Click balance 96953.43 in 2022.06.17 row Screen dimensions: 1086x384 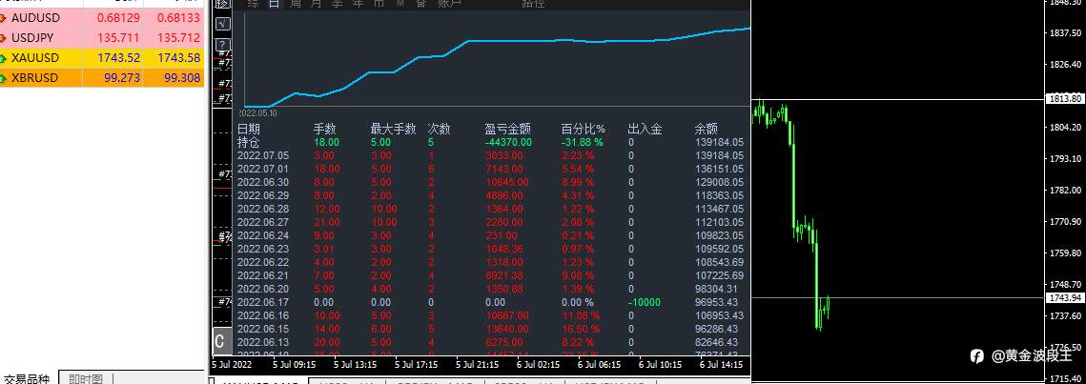(x=719, y=302)
